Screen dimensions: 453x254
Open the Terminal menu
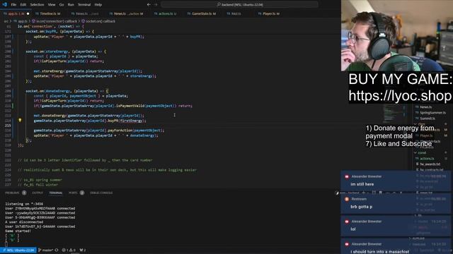pyautogui.click(x=84, y=5)
